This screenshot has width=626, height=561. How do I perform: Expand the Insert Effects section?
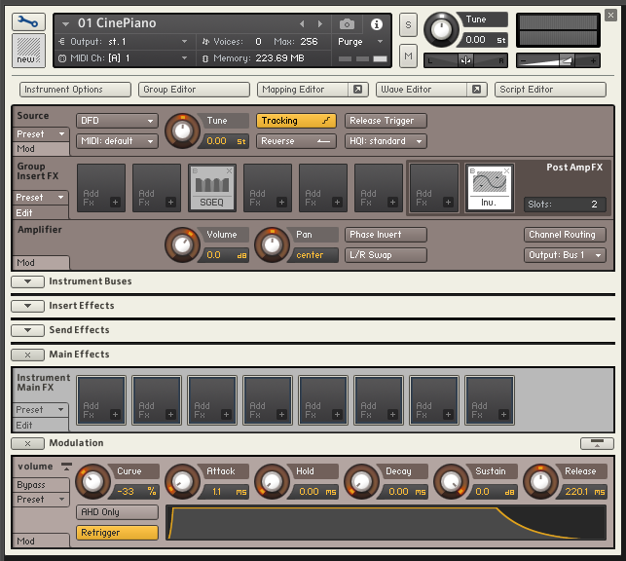pyautogui.click(x=27, y=306)
